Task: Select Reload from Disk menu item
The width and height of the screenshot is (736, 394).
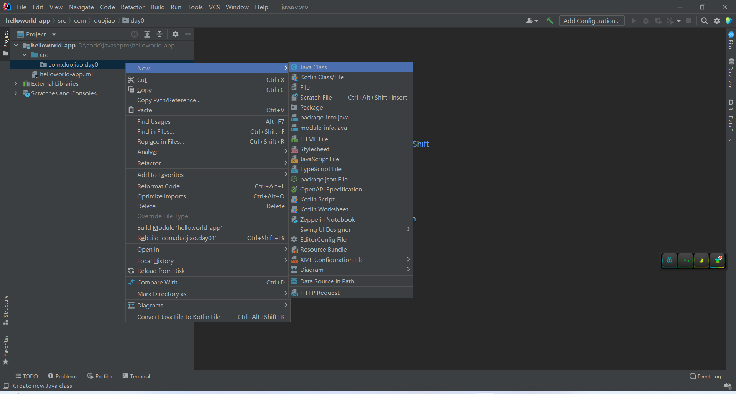Action: 208,271
